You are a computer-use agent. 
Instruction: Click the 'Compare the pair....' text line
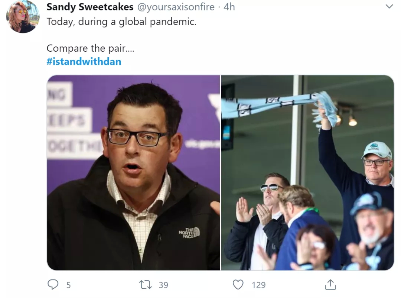click(90, 48)
